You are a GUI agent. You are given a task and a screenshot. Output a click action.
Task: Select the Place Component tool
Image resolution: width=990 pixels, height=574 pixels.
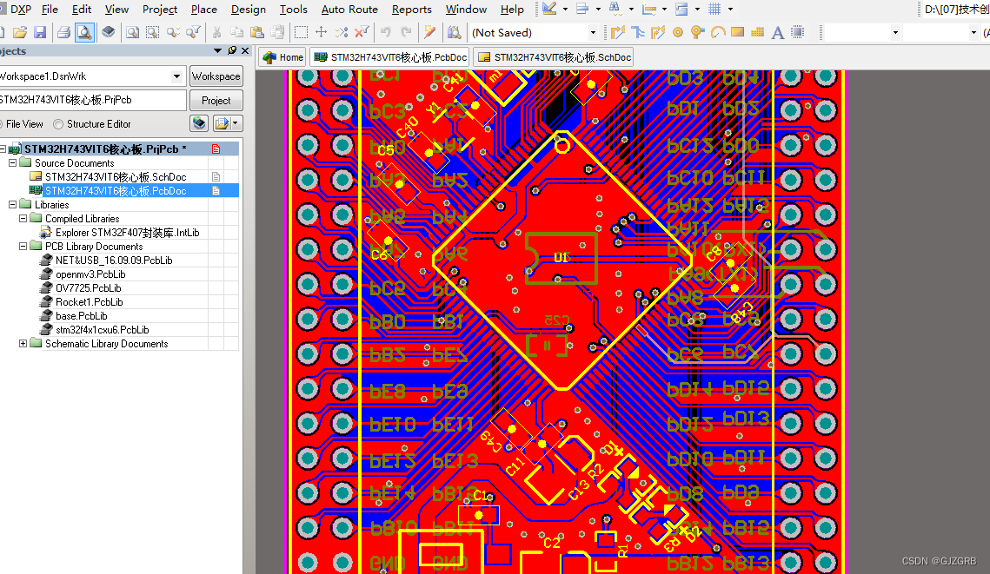(799, 32)
